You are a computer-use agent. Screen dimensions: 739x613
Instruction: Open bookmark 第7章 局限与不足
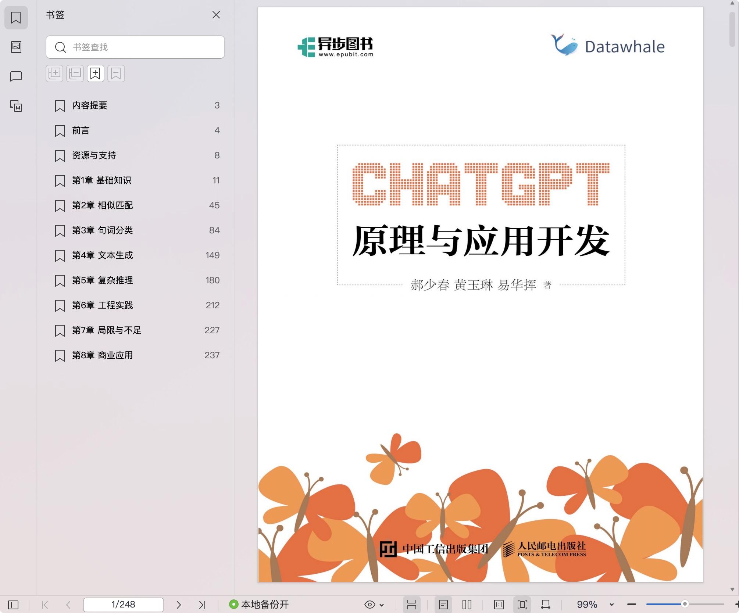click(x=135, y=330)
